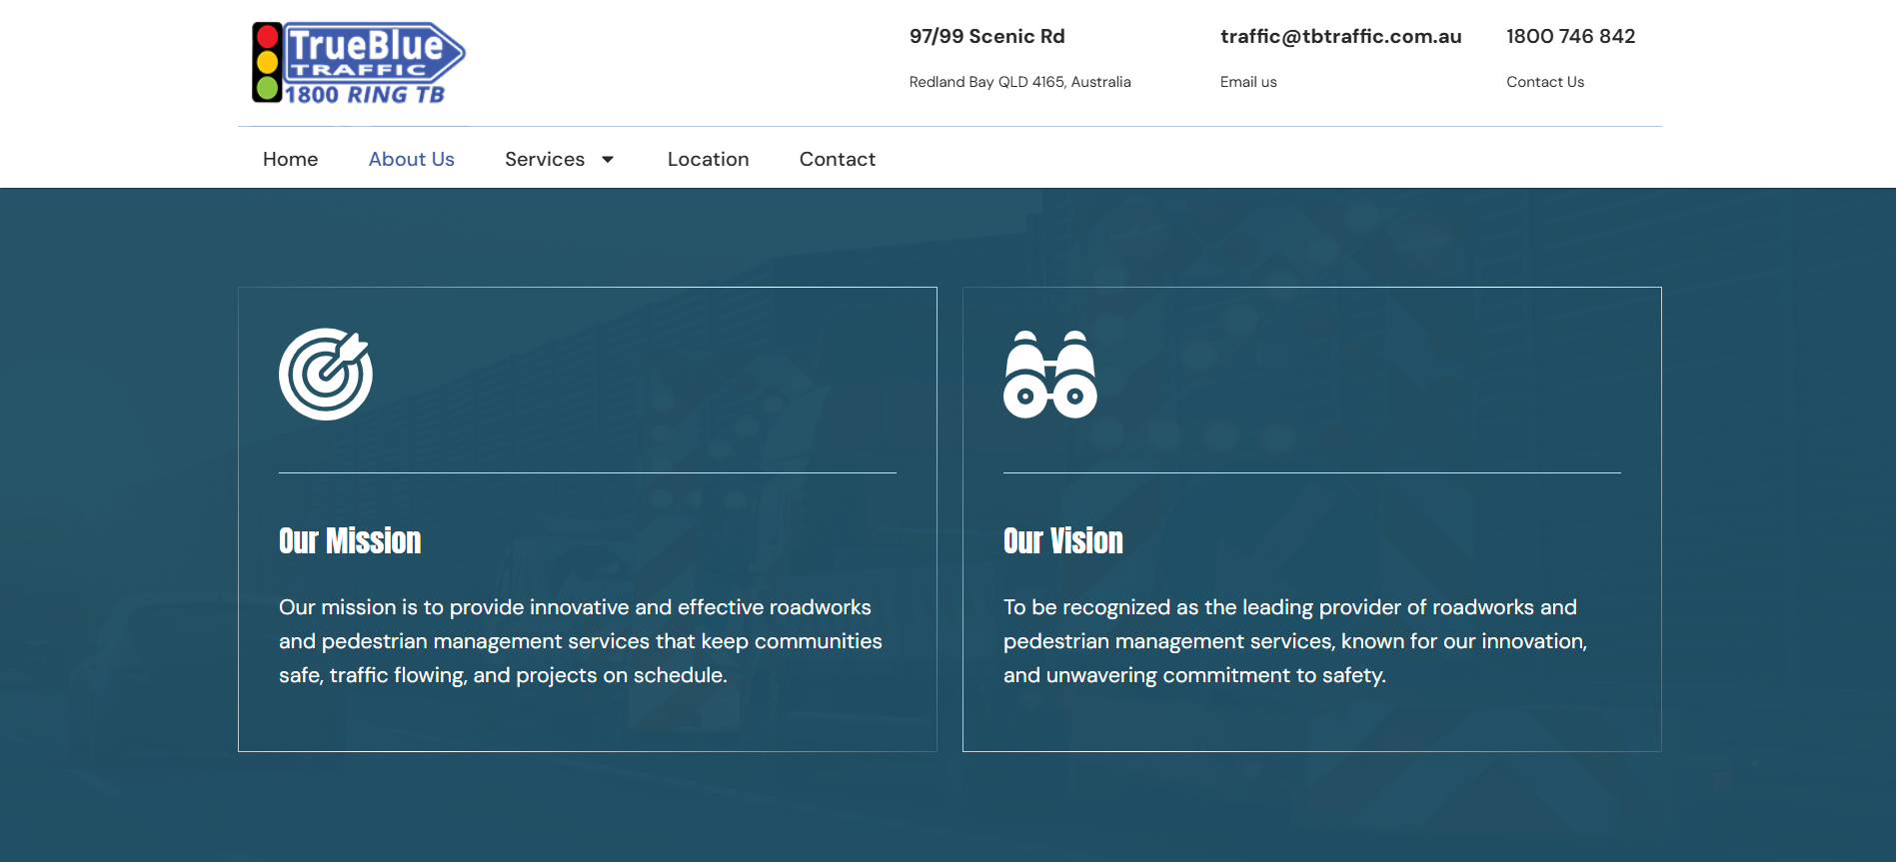Image resolution: width=1896 pixels, height=862 pixels.
Task: Click the traffic light graphic in the logo
Action: click(x=267, y=63)
